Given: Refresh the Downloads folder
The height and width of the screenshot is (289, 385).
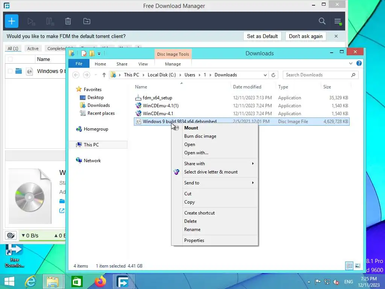Looking at the screenshot, I should [x=273, y=75].
